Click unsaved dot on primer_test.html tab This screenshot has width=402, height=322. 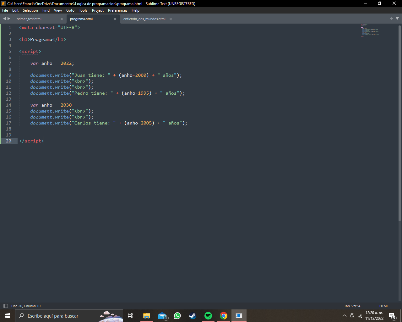(62, 19)
